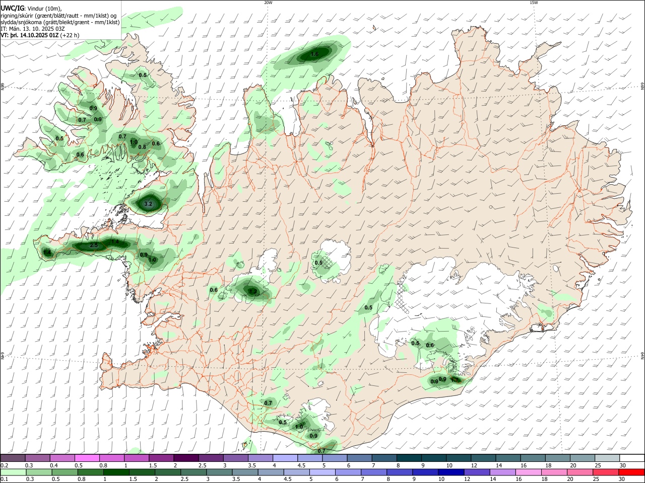Click lower-row periwinkle swatch starting at 6
This screenshot has width=645, height=483.
[348, 472]
